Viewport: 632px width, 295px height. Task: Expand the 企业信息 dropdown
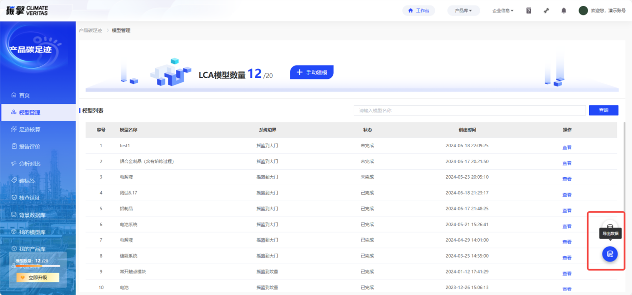point(503,10)
